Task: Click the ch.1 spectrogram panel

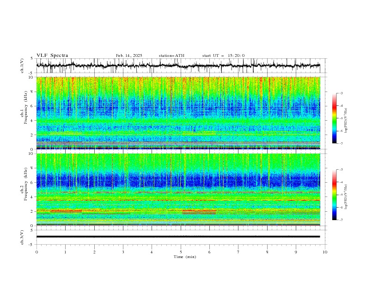Action: (x=178, y=113)
